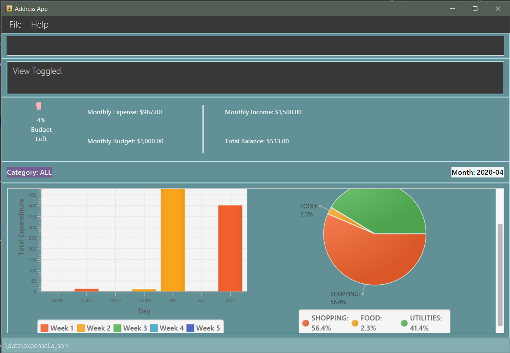Click the WED axis label
Image resolution: width=510 pixels, height=353 pixels.
click(115, 300)
